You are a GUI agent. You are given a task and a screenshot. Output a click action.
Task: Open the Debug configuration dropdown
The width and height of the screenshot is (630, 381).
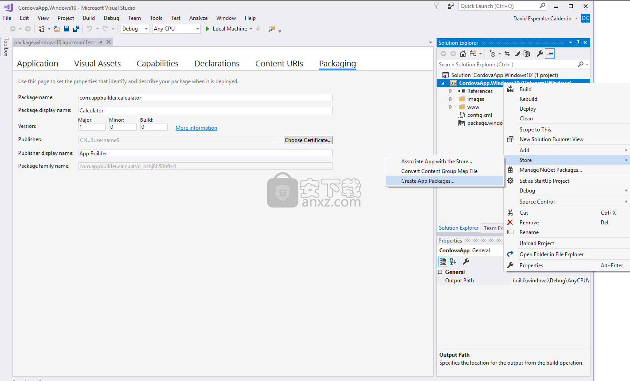(146, 29)
